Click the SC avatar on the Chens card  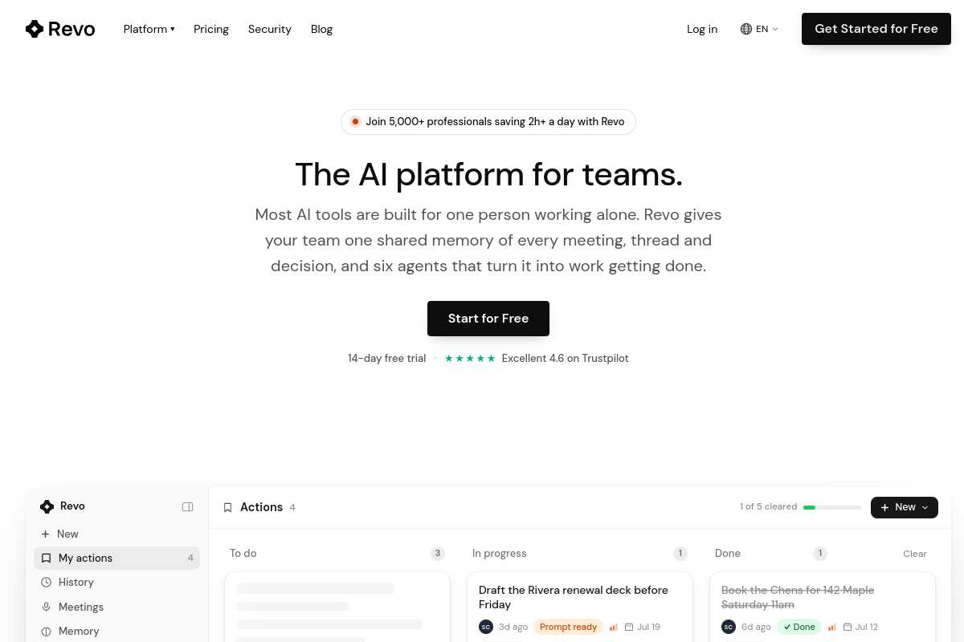(x=728, y=627)
